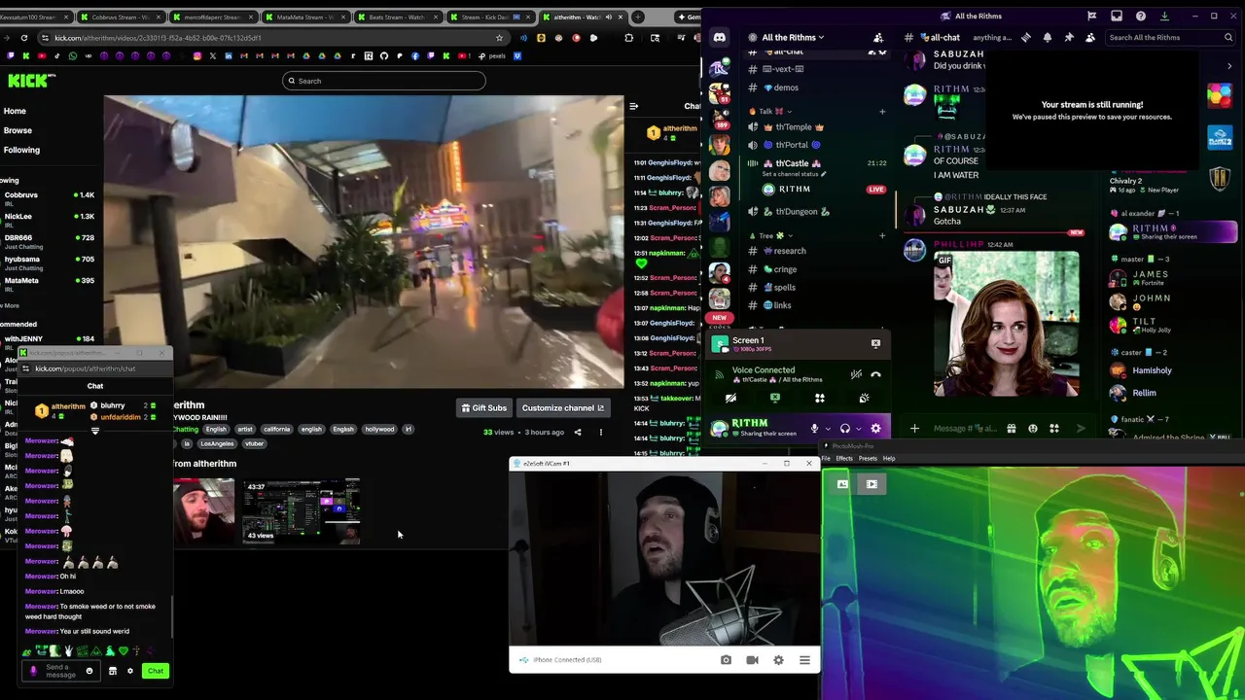This screenshot has height=700, width=1245.
Task: Share the Kick video icon
Action: [x=578, y=432]
